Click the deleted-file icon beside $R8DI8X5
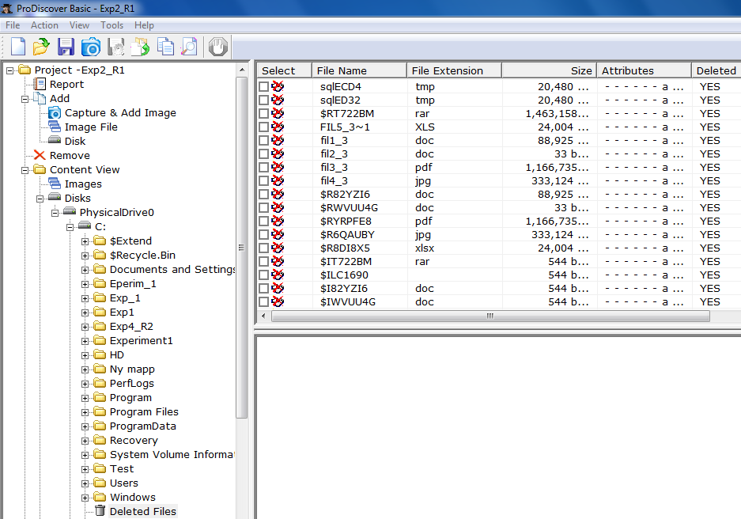This screenshot has width=741, height=519. [x=278, y=248]
